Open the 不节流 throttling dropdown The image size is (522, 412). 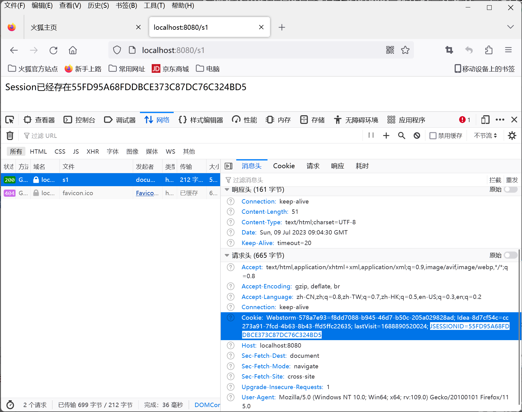tap(485, 136)
